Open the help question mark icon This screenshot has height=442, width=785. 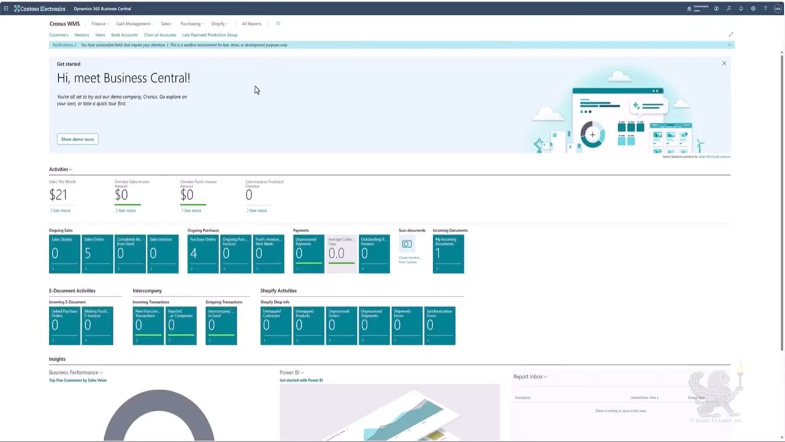[x=765, y=9]
